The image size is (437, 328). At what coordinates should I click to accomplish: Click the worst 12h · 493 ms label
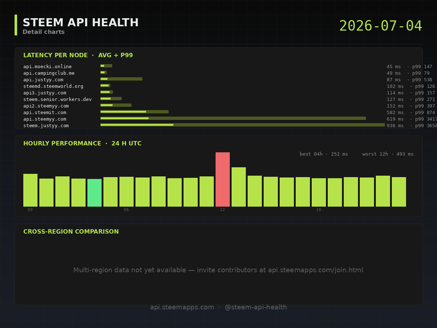388,154
